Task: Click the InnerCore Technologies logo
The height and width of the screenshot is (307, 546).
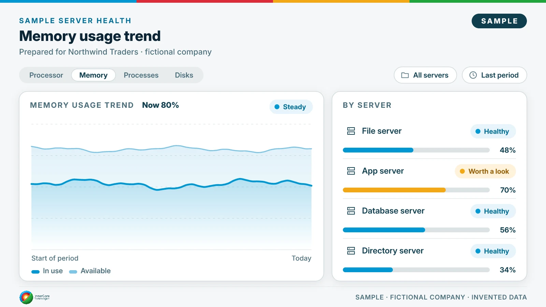Action: [34, 297]
